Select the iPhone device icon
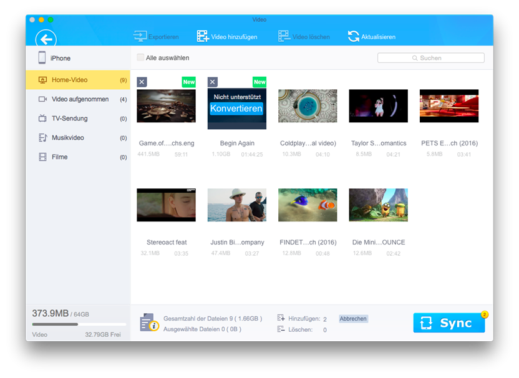This screenshot has width=519, height=378. tap(42, 57)
